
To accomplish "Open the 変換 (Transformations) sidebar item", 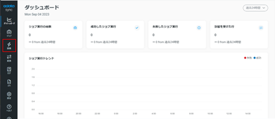I will pos(9,58).
